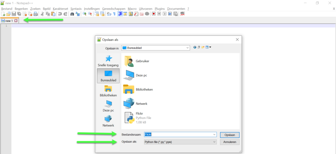Open the Gereedschappen menu
The image size is (336, 154).
click(114, 9)
